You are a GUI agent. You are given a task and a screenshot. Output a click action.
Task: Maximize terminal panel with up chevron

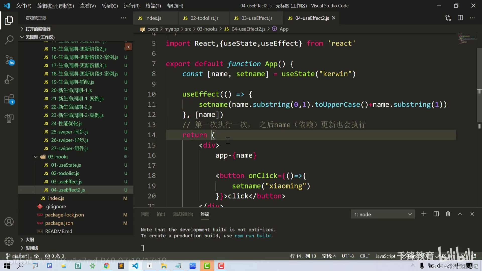pos(460,214)
